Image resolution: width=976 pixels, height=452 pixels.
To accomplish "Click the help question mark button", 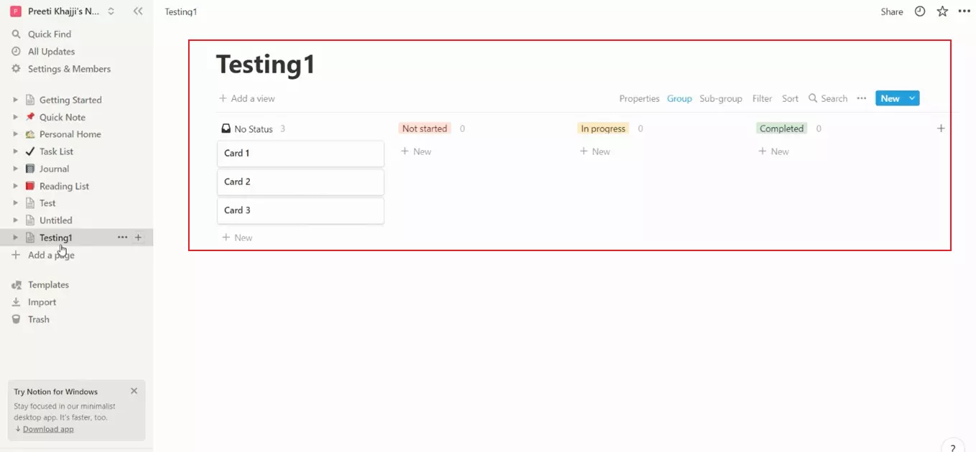I will coord(952,446).
